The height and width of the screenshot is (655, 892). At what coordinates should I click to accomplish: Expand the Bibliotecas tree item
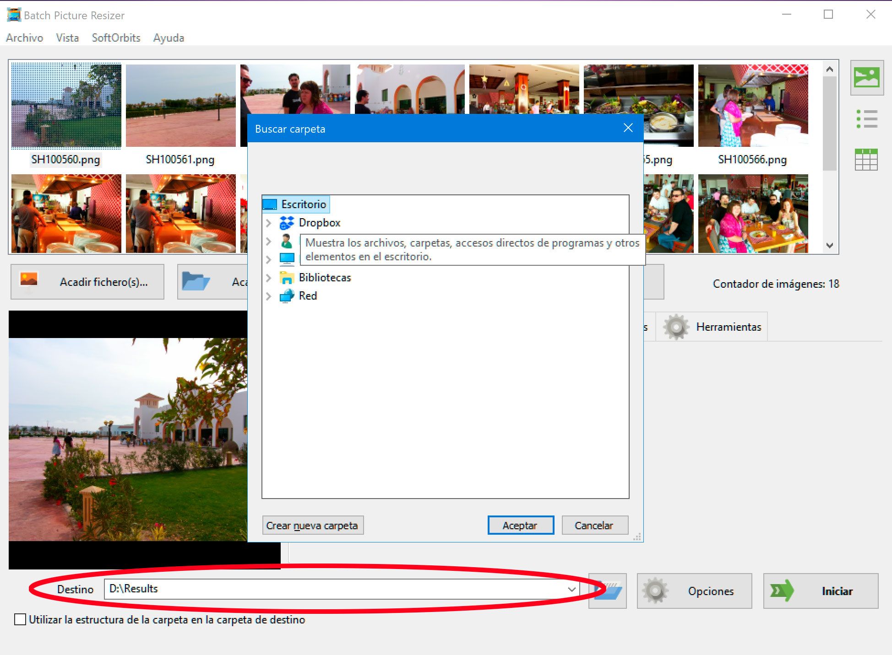pos(270,277)
